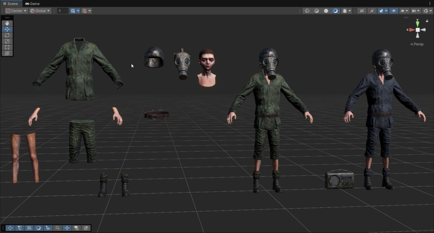Select the Transform tool
434x233 pixels.
[7, 53]
